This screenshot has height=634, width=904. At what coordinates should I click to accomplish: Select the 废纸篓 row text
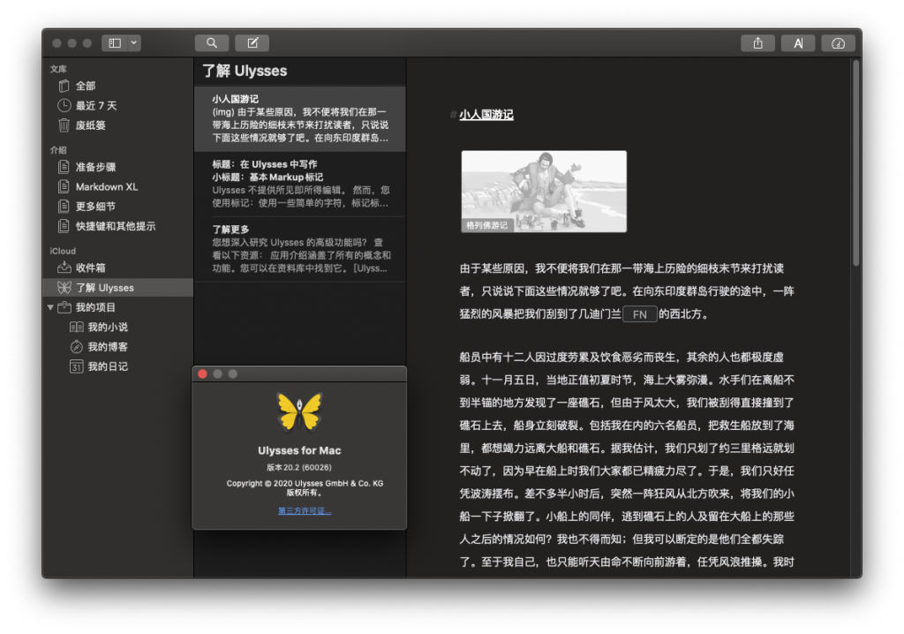pyautogui.click(x=91, y=125)
